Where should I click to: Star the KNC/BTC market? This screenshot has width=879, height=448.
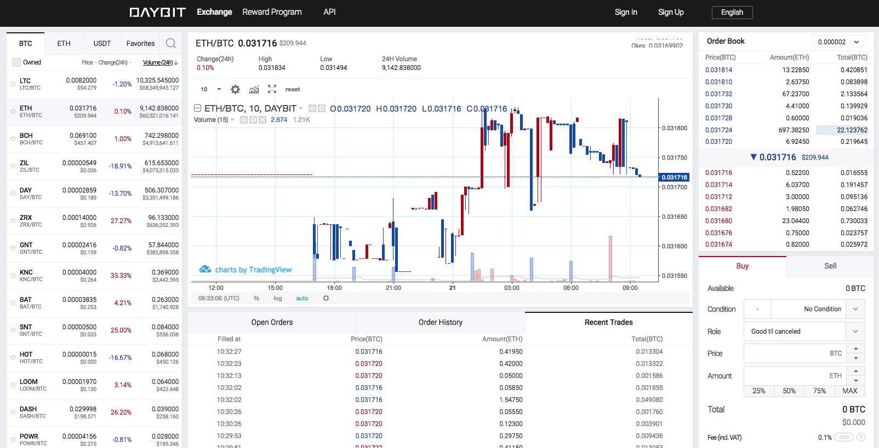point(13,276)
